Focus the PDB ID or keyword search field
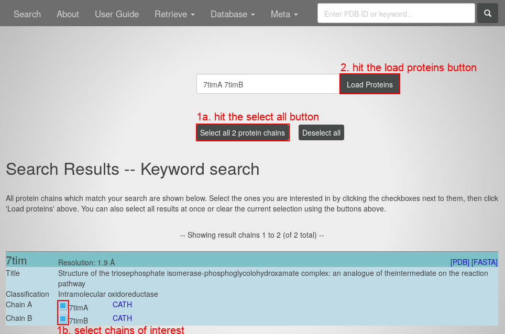 [x=396, y=14]
